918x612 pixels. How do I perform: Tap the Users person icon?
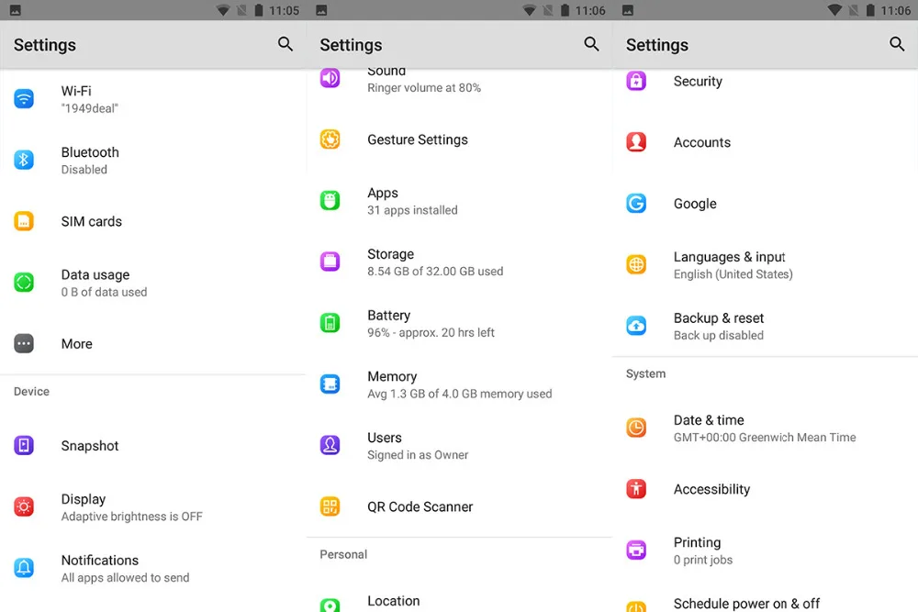[330, 445]
